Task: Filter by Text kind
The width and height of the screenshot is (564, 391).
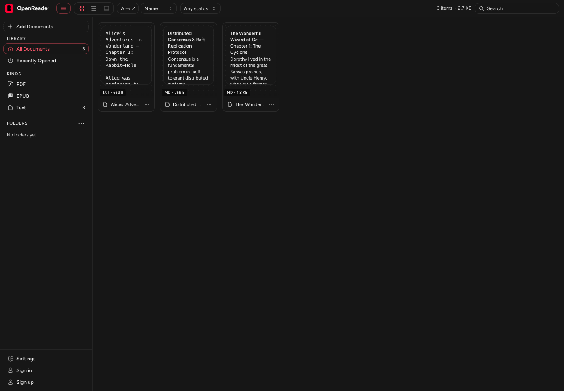Action: [46, 108]
